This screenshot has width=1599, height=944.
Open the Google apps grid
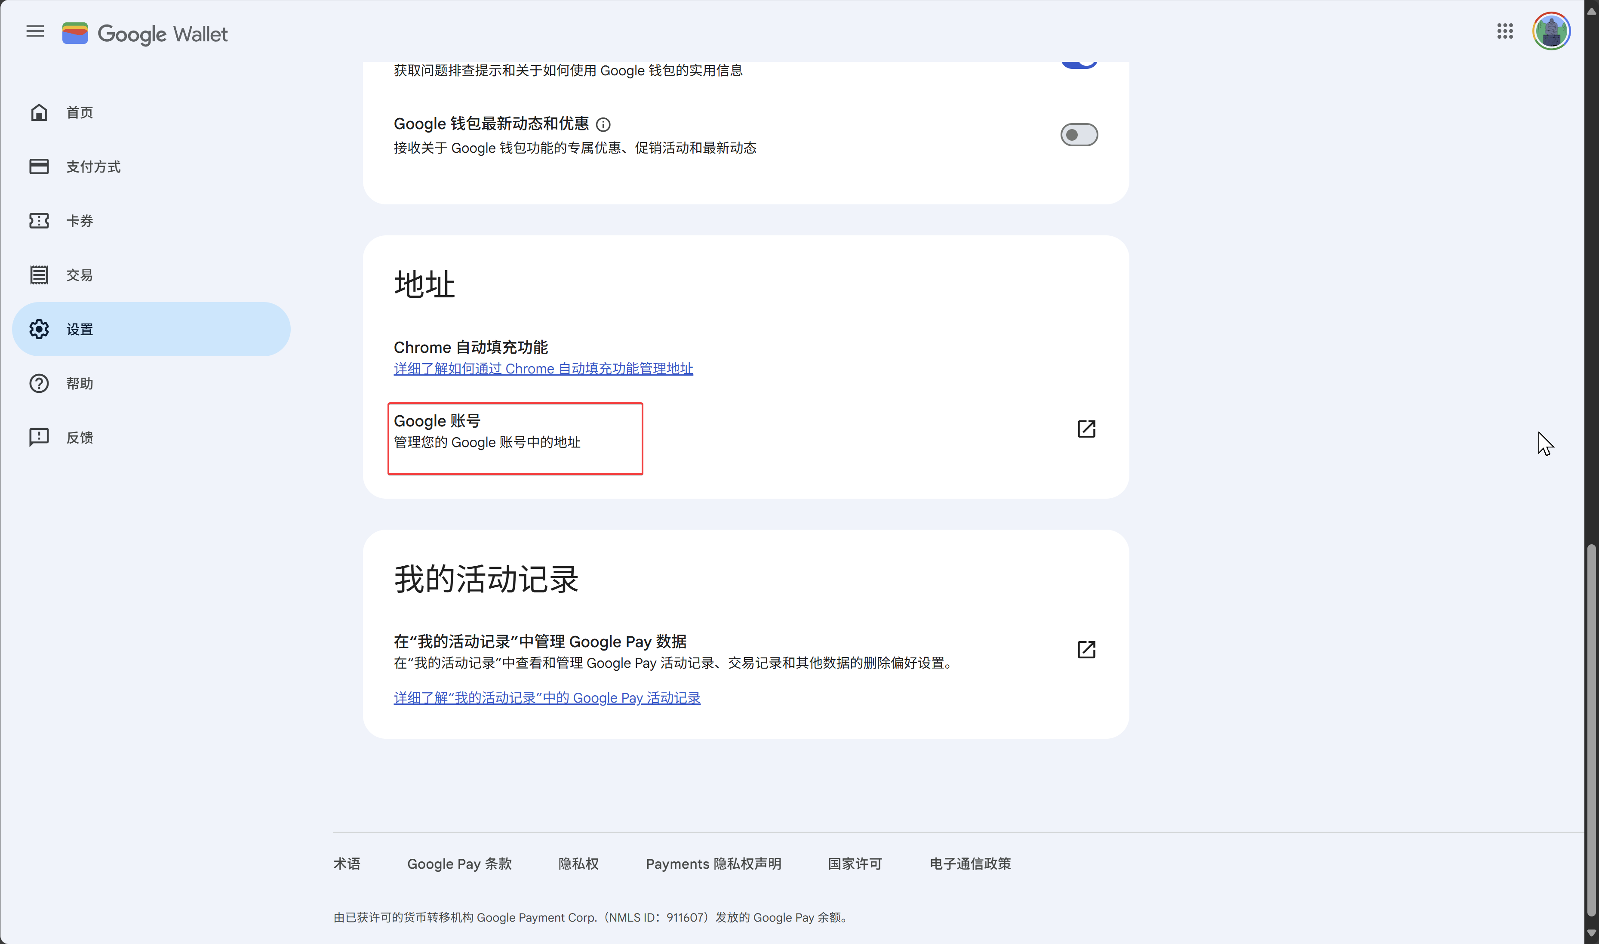[1504, 31]
